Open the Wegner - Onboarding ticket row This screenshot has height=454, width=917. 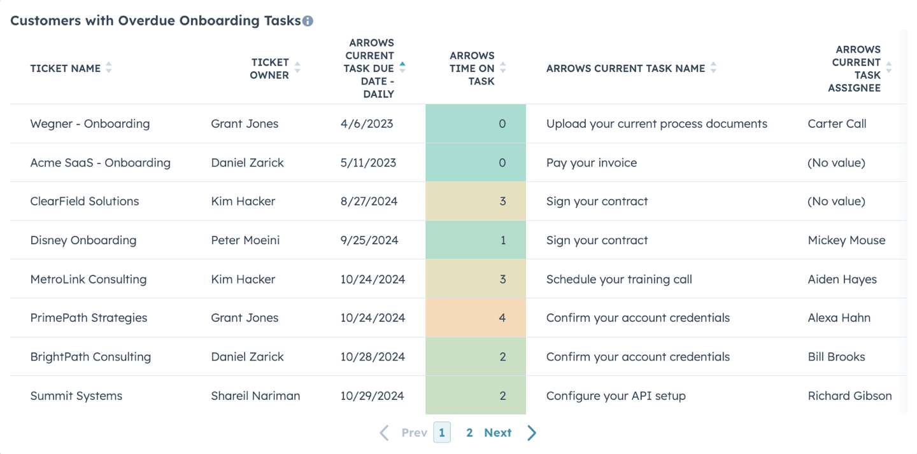(x=458, y=124)
